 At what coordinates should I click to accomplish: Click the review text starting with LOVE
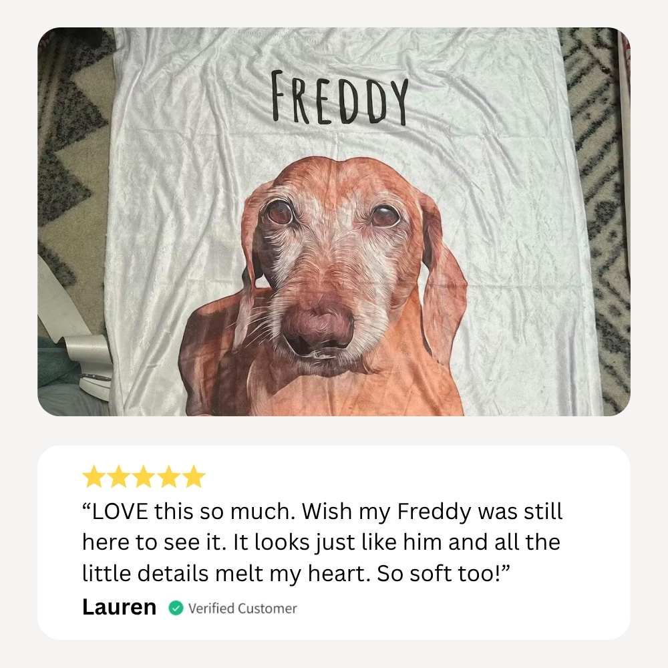point(322,542)
